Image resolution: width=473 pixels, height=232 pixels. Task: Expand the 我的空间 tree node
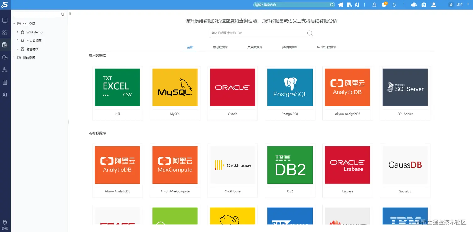(x=14, y=57)
